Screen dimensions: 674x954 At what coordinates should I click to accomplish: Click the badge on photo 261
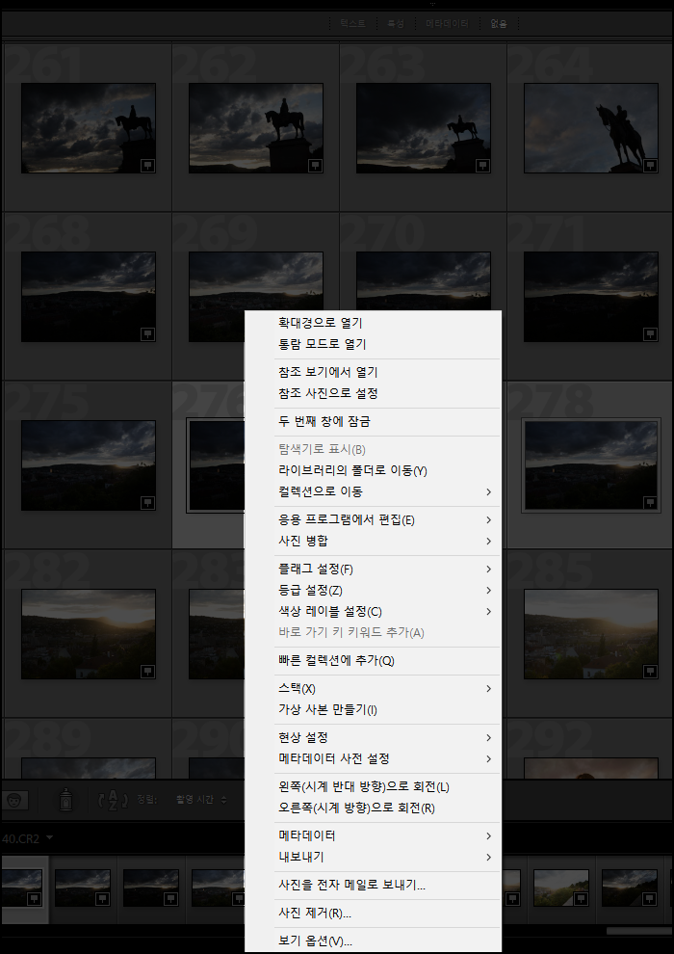click(147, 166)
